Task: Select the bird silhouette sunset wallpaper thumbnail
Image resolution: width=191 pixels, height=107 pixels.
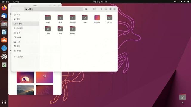Action: [x=25, y=77]
